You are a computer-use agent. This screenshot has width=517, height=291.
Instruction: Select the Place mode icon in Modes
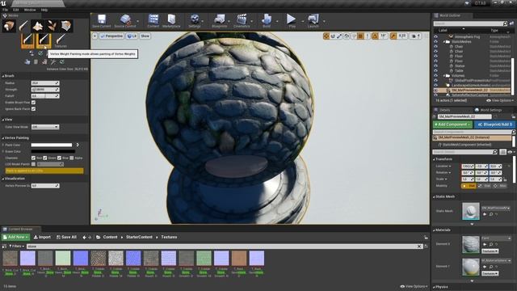pos(9,26)
